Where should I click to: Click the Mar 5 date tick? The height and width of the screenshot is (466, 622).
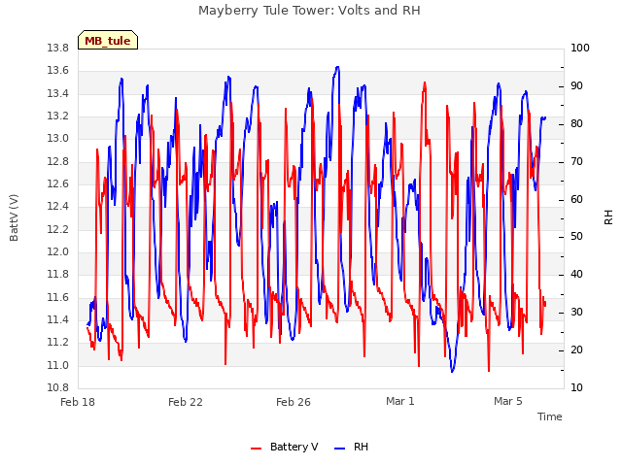[507, 401]
